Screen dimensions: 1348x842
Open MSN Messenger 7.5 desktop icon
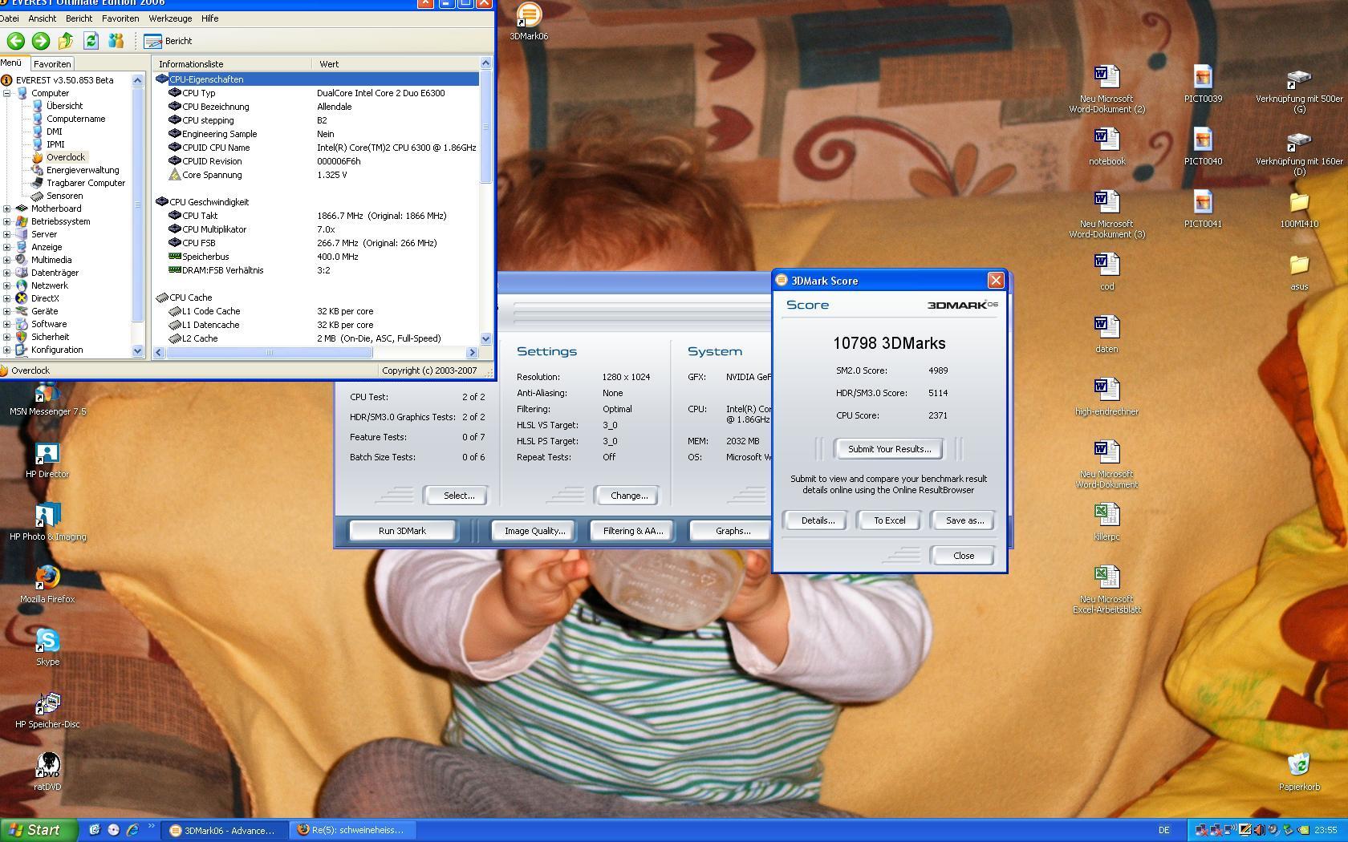point(47,399)
